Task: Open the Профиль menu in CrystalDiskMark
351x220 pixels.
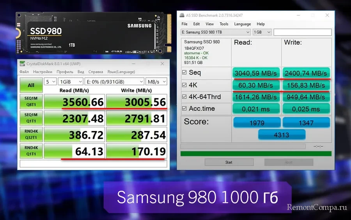Action: (x=65, y=72)
